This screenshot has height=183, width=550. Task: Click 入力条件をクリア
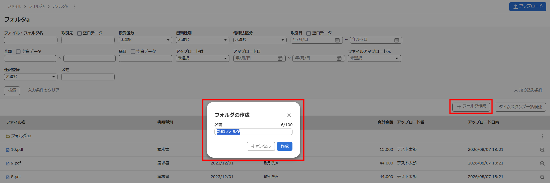point(44,90)
